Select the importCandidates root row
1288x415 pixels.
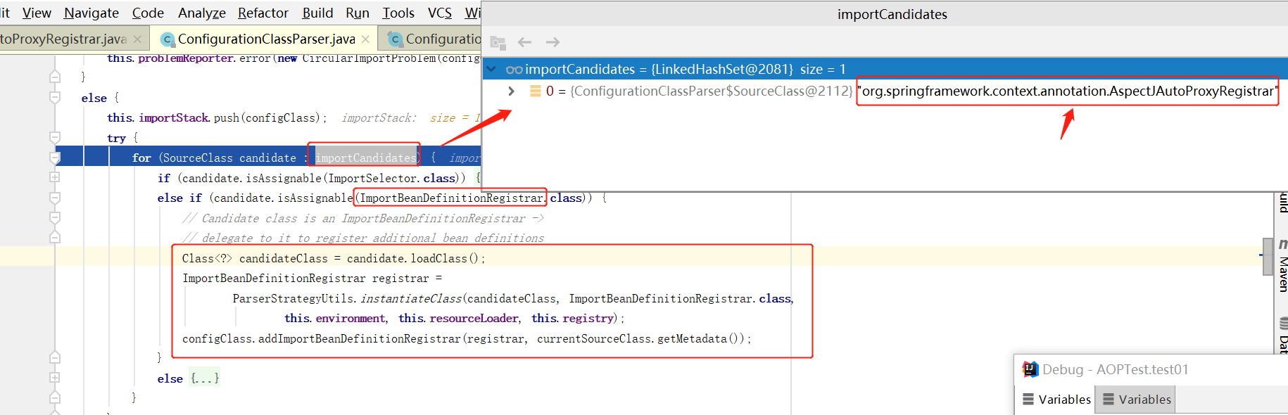(x=885, y=69)
